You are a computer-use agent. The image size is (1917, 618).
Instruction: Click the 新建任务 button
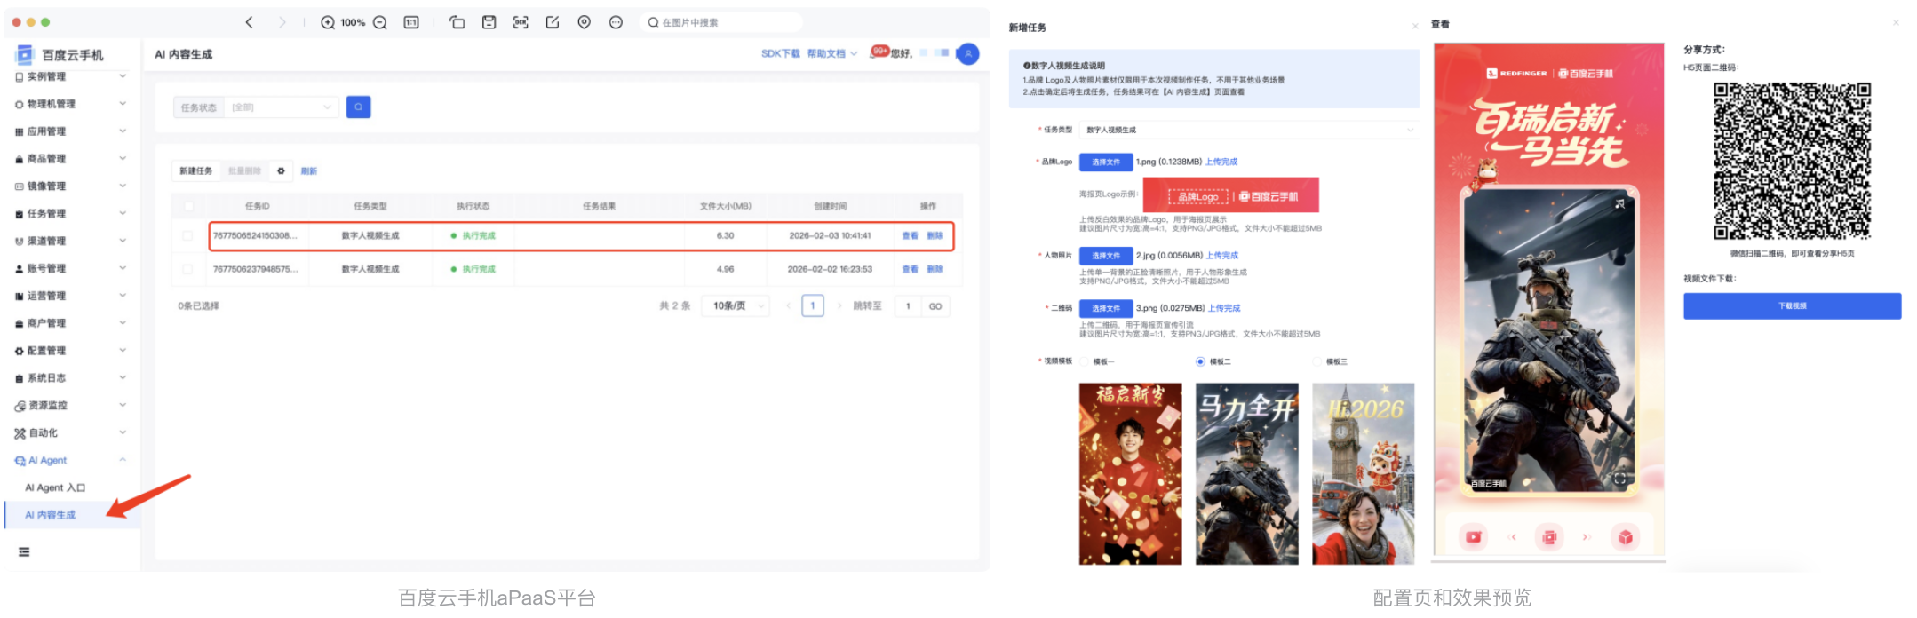196,170
